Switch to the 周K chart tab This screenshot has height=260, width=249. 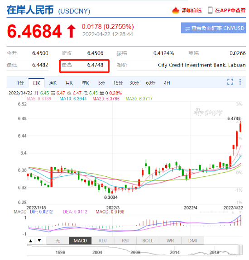pos(53,83)
